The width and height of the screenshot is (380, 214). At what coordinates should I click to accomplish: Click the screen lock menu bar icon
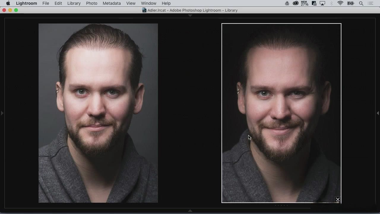coord(314,3)
